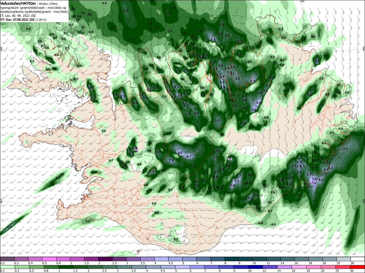Select the 4.9 value on the map
Screen dimensions: 365x273
pos(179,96)
